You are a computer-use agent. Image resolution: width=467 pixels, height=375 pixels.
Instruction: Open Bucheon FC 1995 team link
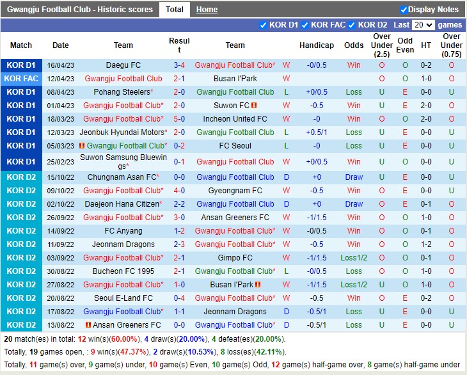[x=123, y=271]
